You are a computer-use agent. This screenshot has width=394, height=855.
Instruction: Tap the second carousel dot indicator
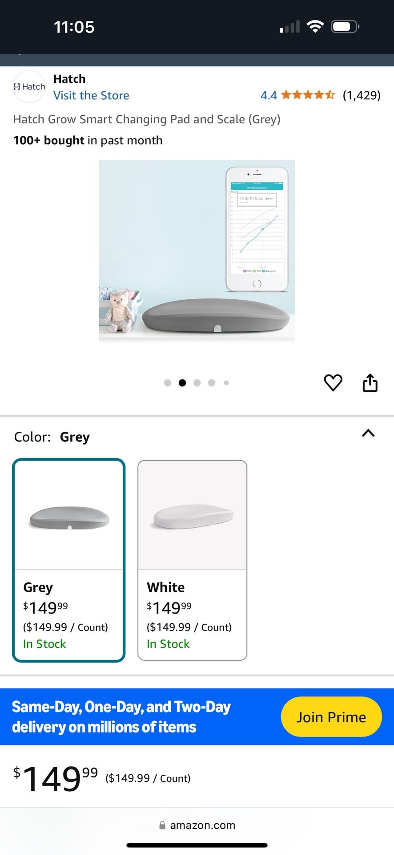click(182, 383)
